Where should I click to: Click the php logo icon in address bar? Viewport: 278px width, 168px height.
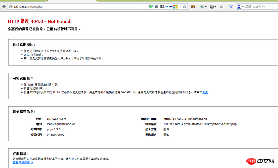point(171,7)
